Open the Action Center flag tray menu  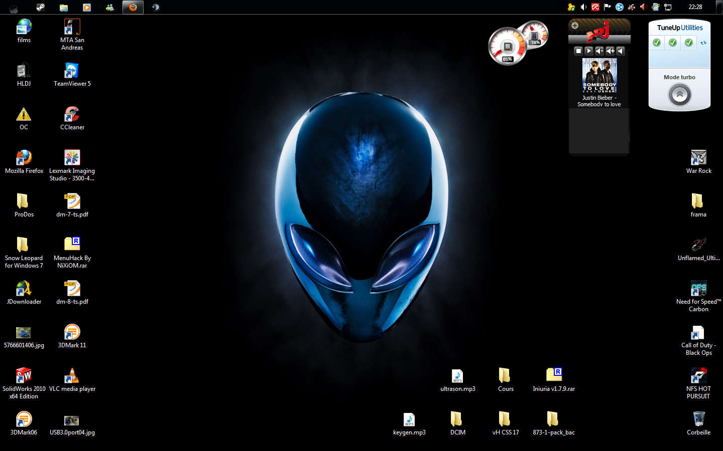point(607,7)
